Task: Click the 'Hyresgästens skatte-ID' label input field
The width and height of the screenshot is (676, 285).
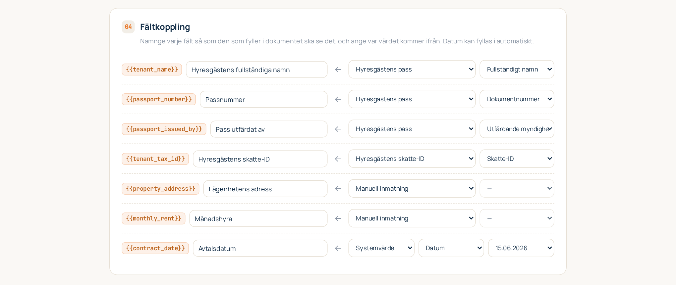Action: 260,159
